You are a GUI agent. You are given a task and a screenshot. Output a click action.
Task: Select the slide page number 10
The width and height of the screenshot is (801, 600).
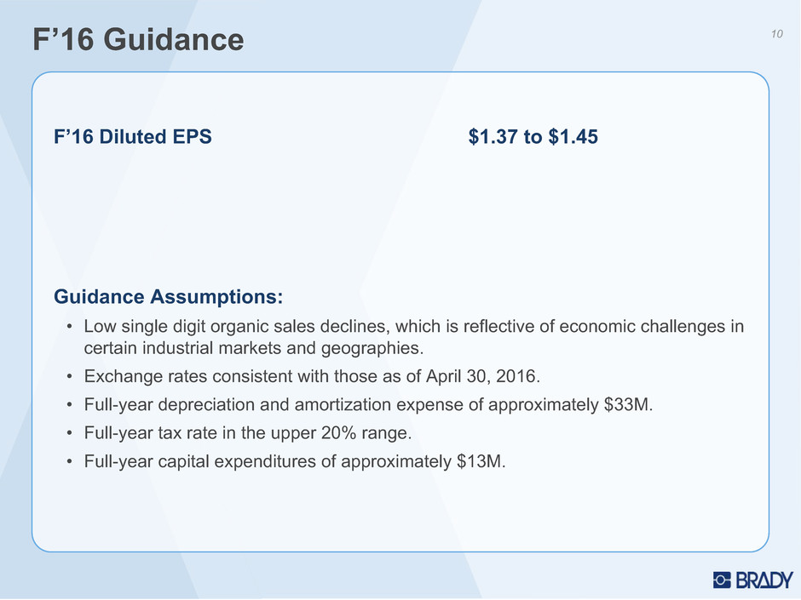tap(776, 34)
